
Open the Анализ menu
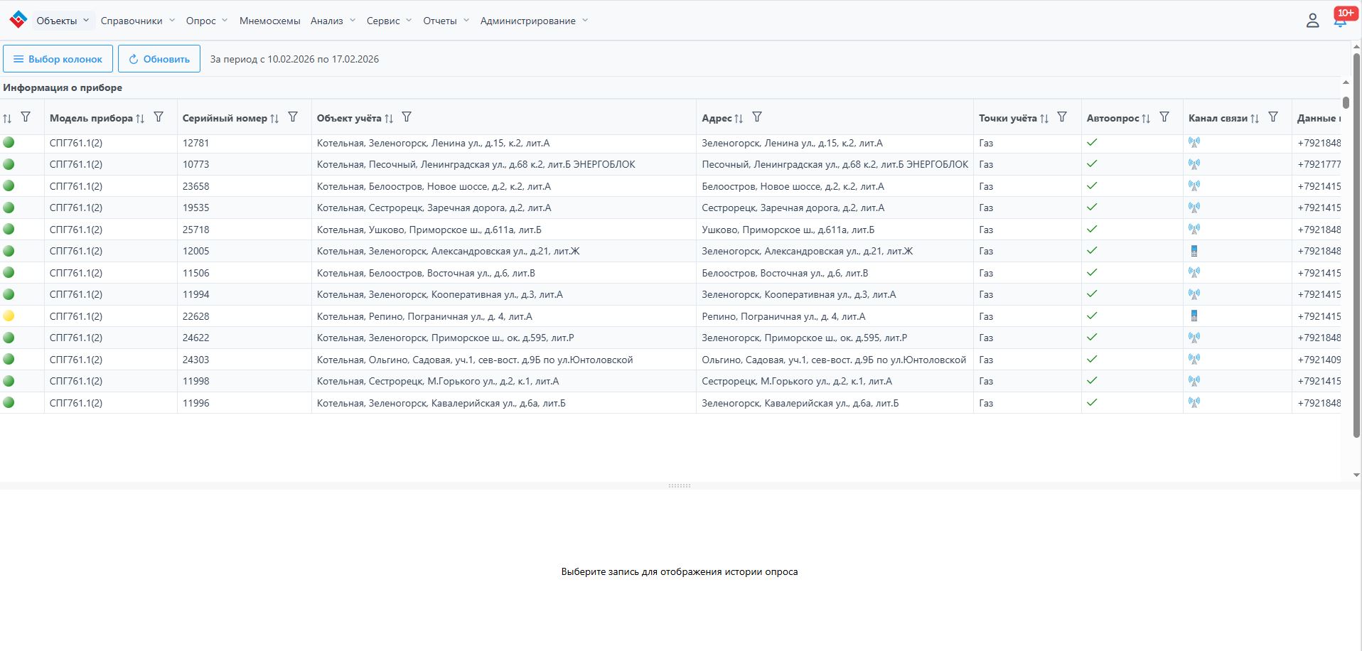pos(332,21)
